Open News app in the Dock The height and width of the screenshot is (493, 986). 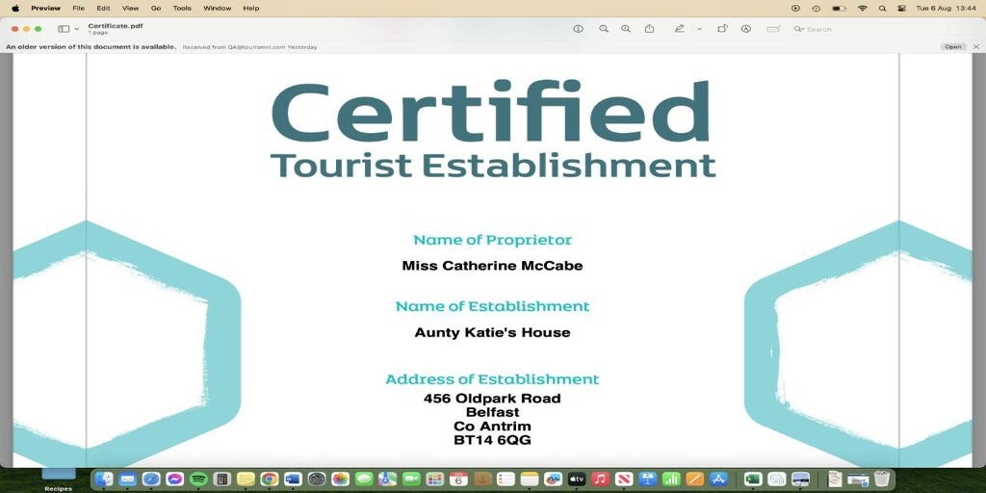(624, 480)
